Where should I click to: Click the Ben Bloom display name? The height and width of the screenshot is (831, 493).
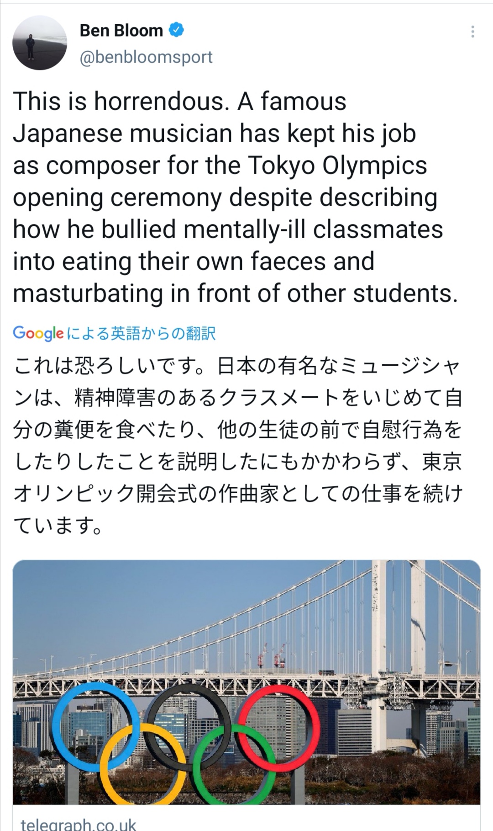[x=121, y=31]
